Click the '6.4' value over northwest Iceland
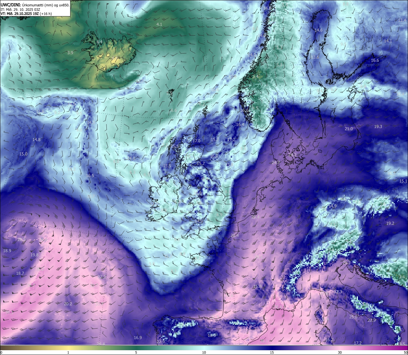This screenshot has width=408, height=355. (x=99, y=42)
